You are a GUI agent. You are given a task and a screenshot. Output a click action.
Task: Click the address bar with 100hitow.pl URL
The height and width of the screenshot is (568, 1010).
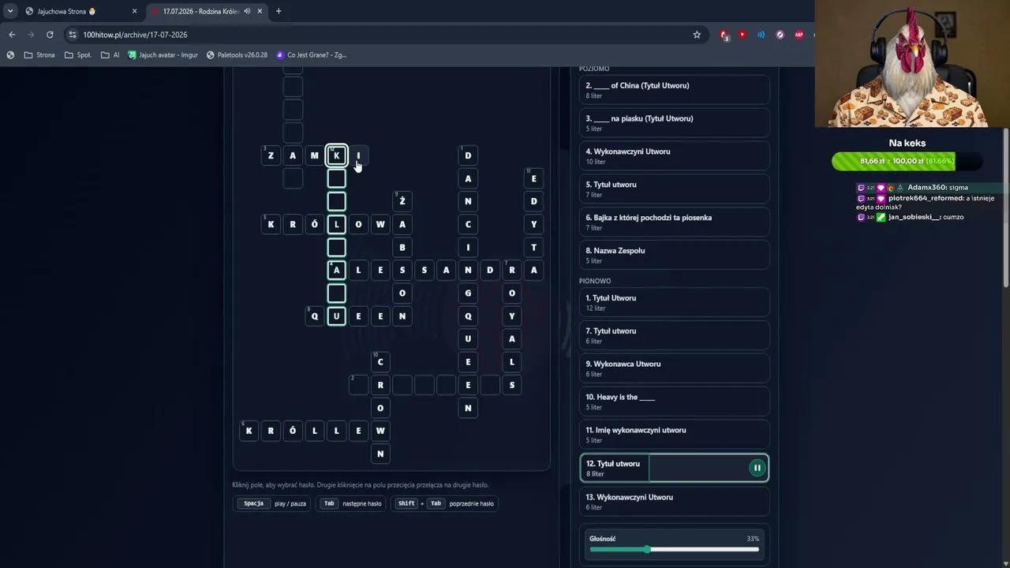pos(379,35)
